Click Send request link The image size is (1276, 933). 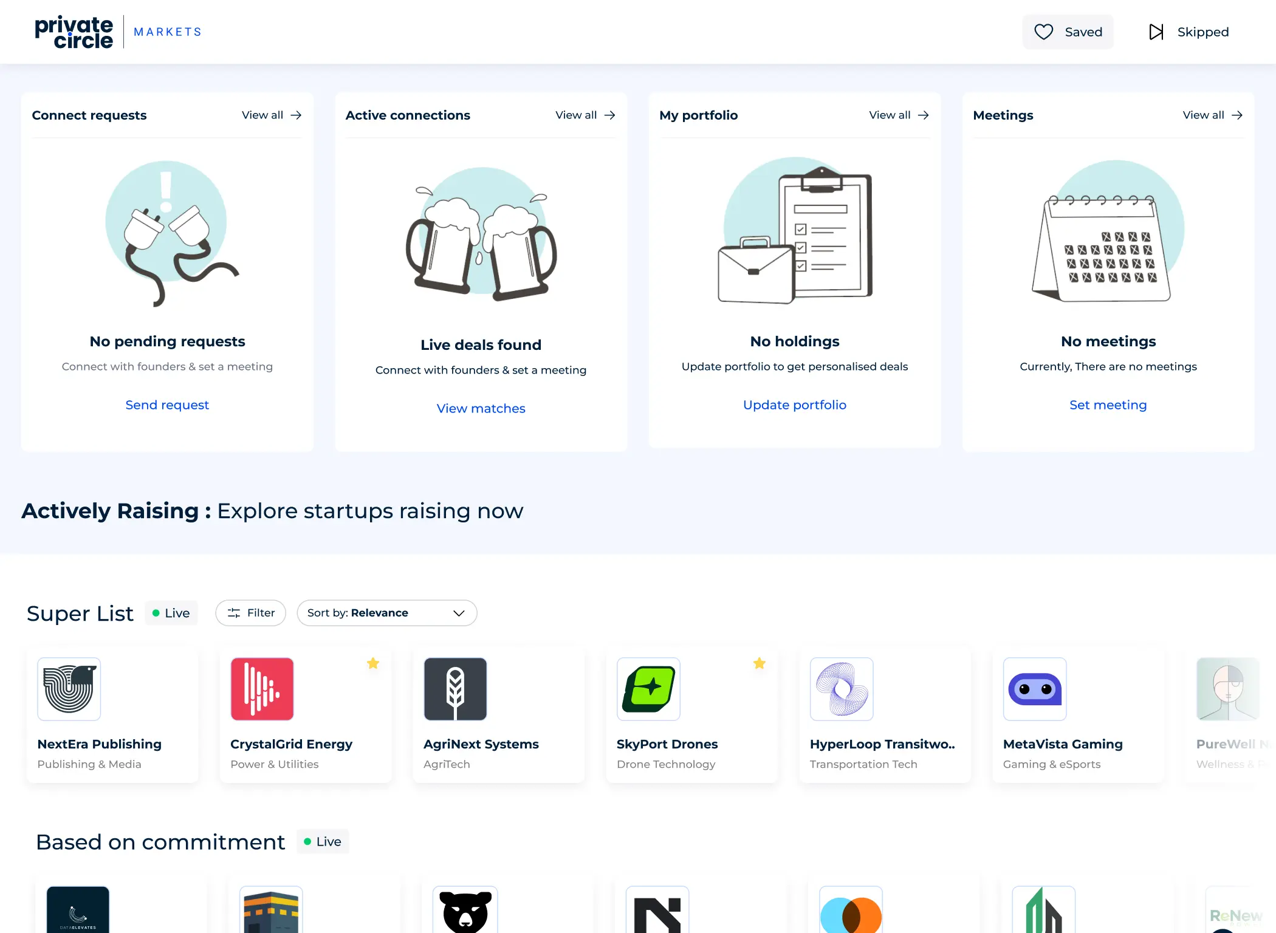pyautogui.click(x=167, y=405)
